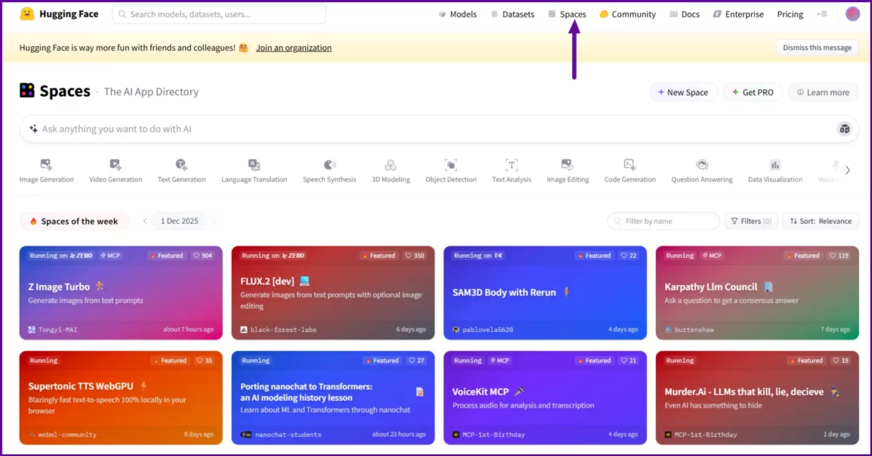Screen dimensions: 872x456
Task: Follow the Join an organization link
Action: (294, 48)
